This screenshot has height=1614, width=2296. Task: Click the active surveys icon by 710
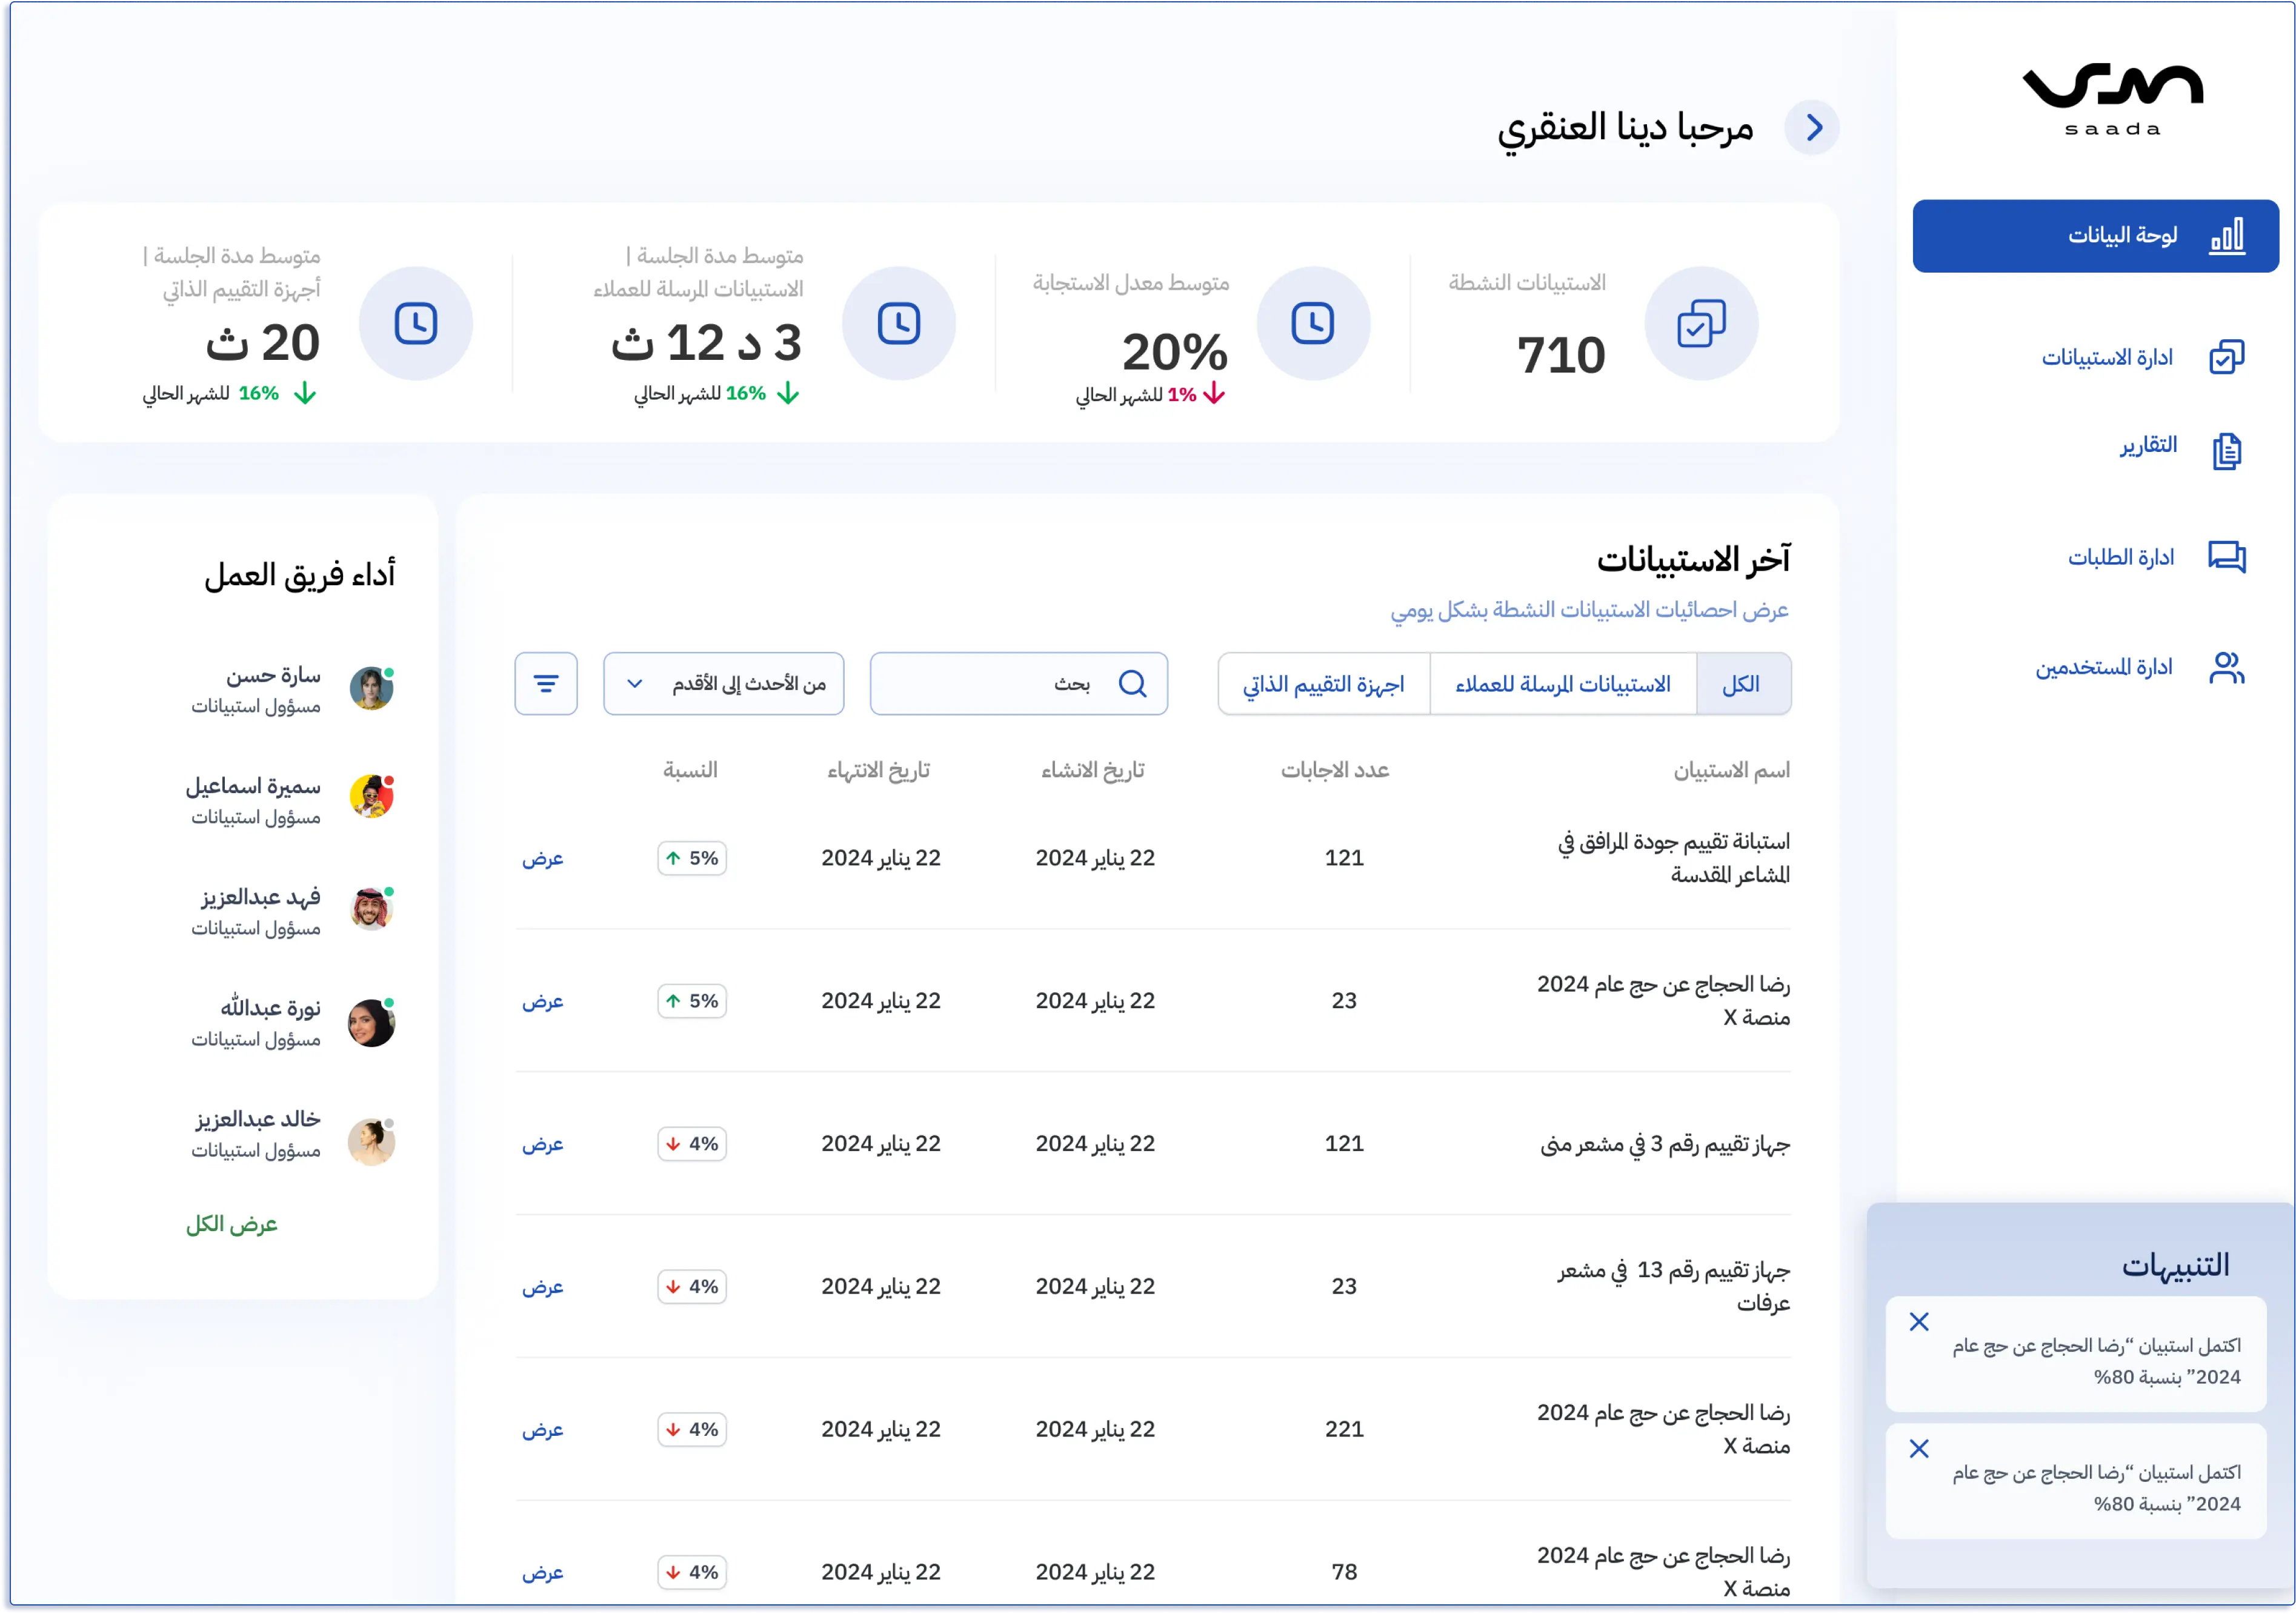pyautogui.click(x=1701, y=324)
